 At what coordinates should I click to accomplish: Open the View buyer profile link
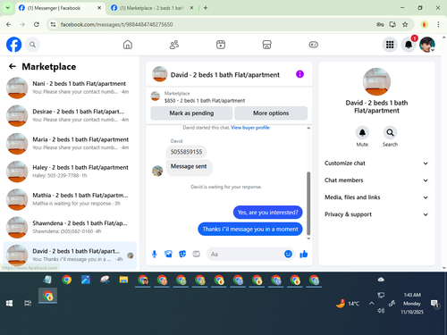point(250,128)
